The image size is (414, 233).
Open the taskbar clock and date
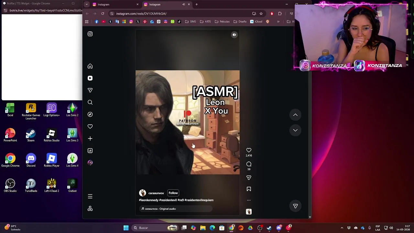pyautogui.click(x=403, y=228)
